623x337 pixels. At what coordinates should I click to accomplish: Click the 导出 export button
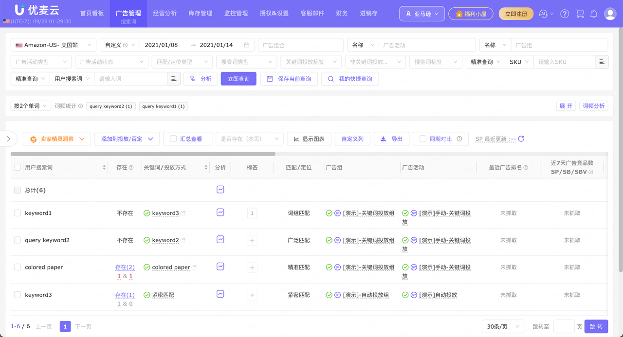392,139
